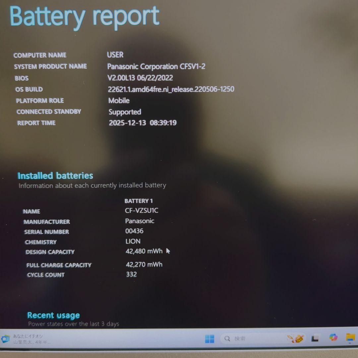358x358 pixels.
Task: Click the 42,270 mWh full charge value
Action: (144, 265)
